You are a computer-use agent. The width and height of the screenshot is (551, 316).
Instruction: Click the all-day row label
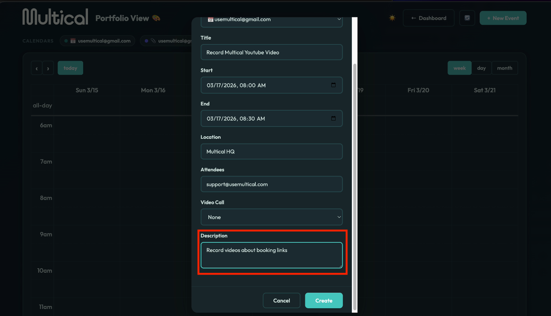[x=42, y=106]
